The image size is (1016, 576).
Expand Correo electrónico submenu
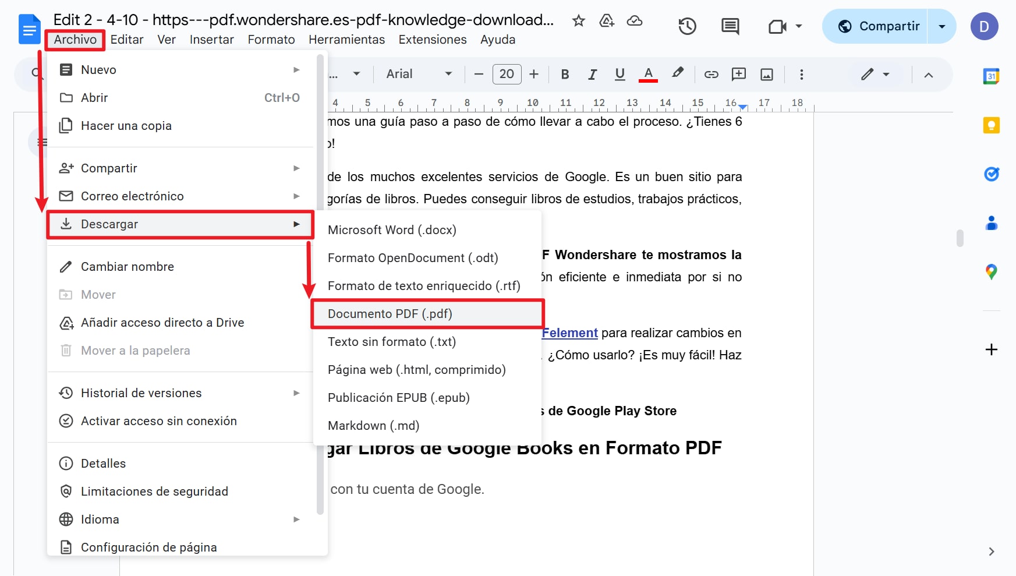click(x=180, y=196)
